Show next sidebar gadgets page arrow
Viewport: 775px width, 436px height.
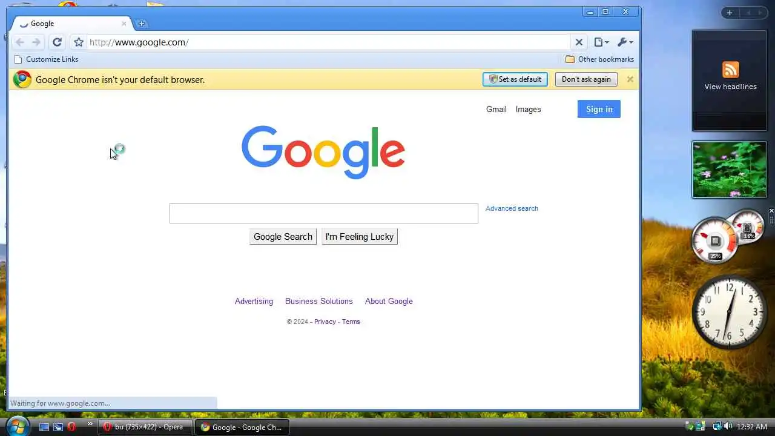click(760, 13)
